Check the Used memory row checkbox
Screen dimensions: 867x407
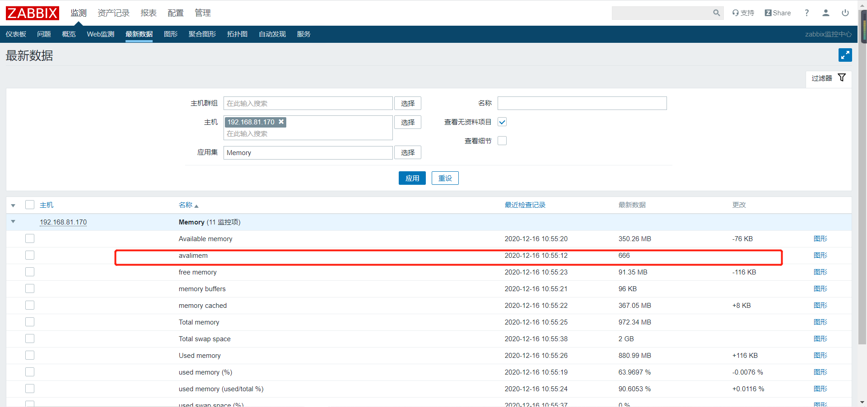click(x=30, y=355)
